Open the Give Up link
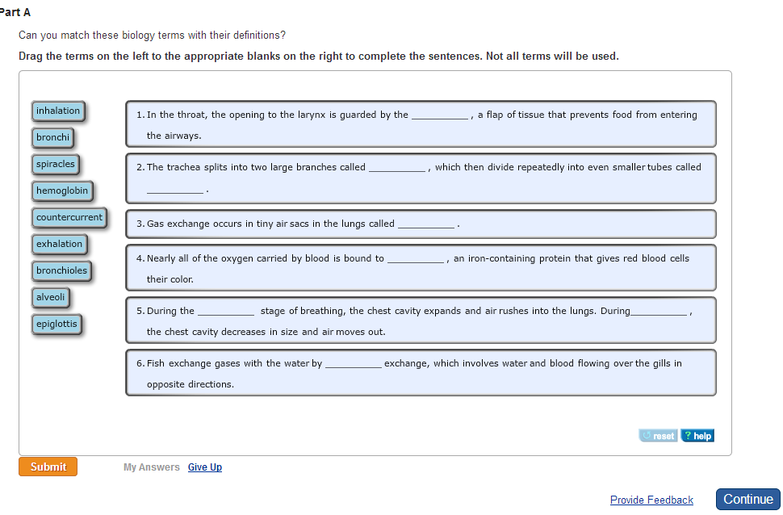The height and width of the screenshot is (515, 783). tap(205, 467)
